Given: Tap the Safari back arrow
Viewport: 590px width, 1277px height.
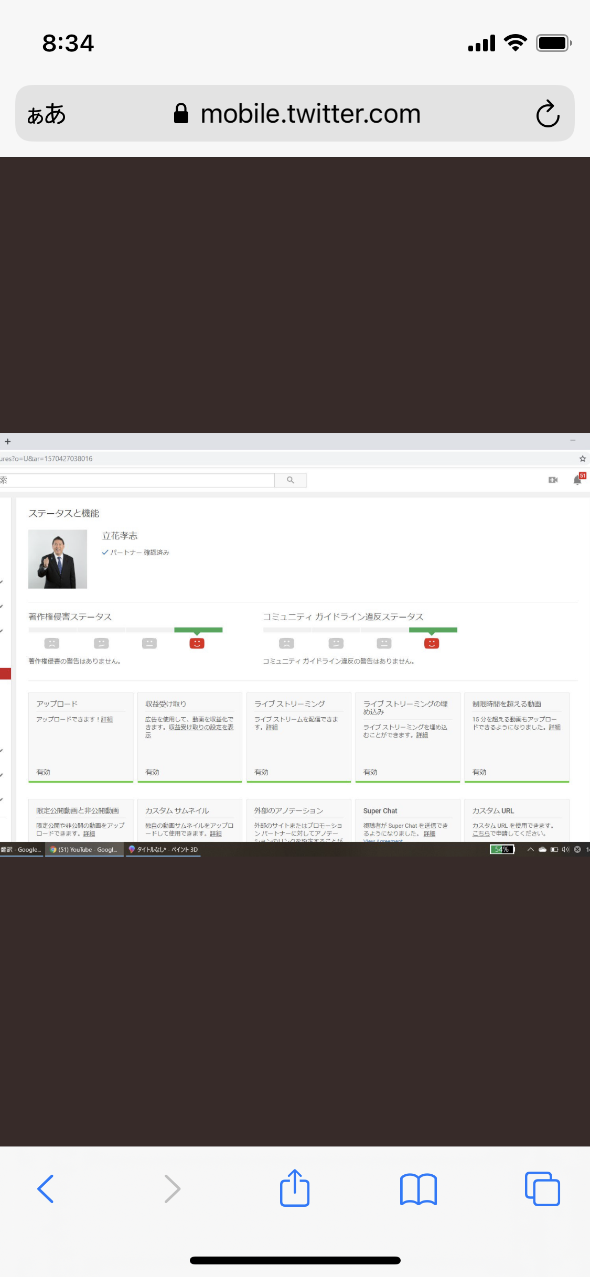Looking at the screenshot, I should point(46,1188).
